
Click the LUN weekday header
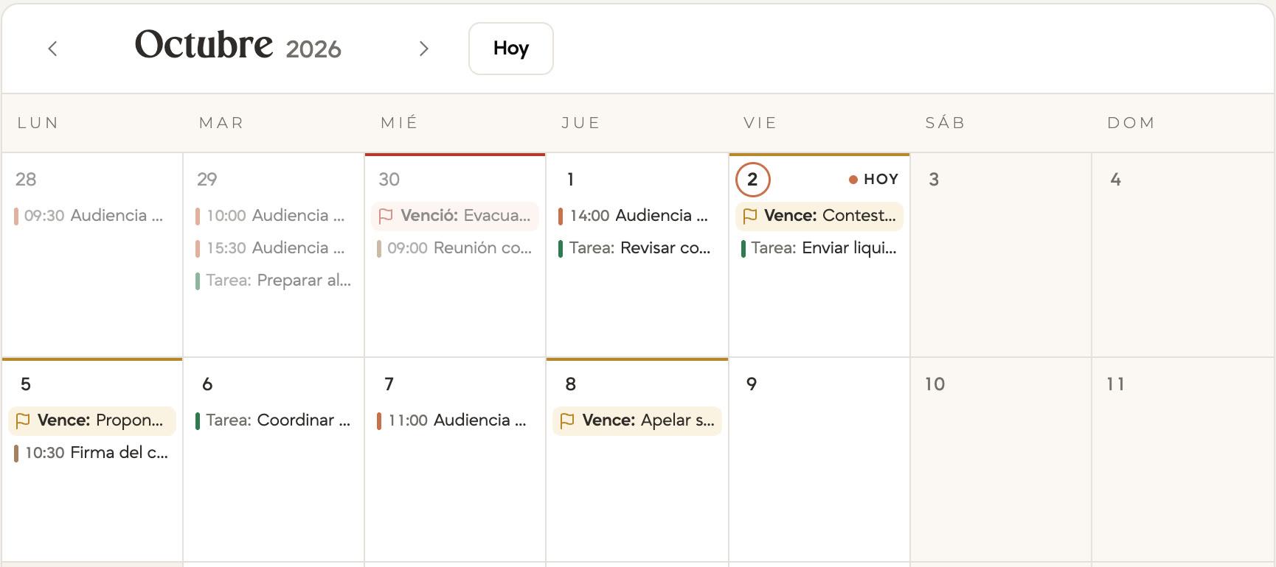38,123
